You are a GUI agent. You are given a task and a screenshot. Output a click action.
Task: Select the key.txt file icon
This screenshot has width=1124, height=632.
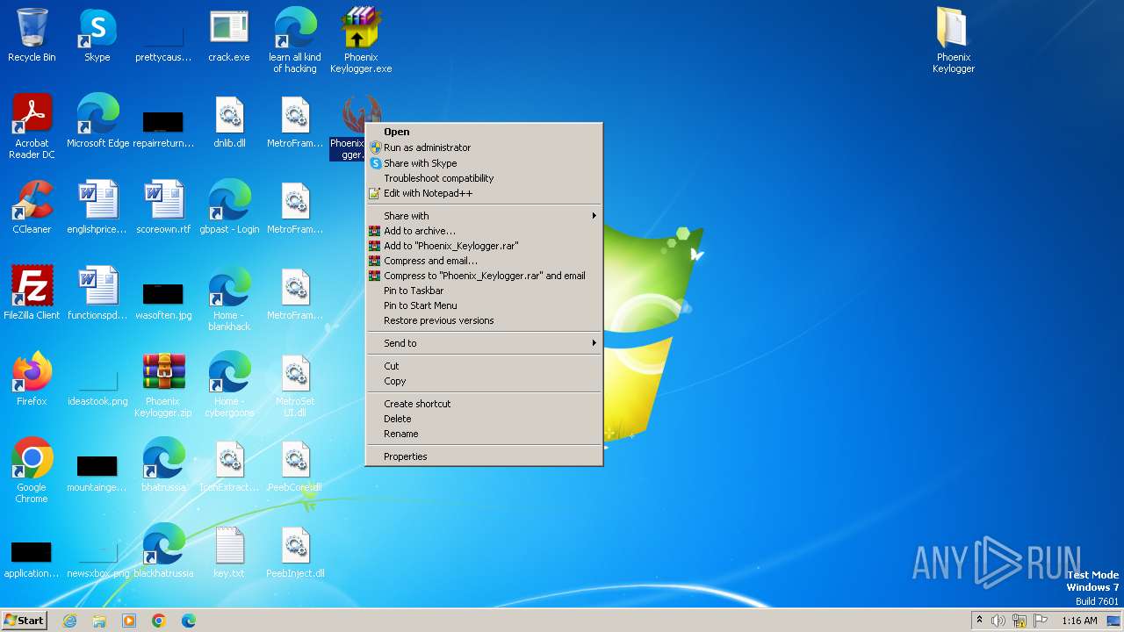point(229,551)
